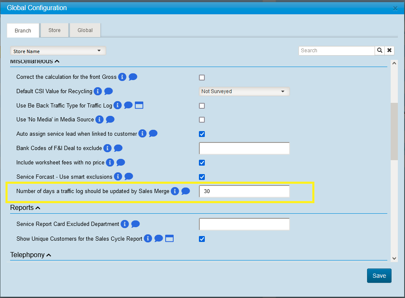Click the Sales Merge days input field
405x298 pixels.
[244, 191]
